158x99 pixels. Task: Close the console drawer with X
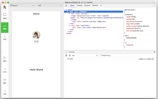[154, 52]
